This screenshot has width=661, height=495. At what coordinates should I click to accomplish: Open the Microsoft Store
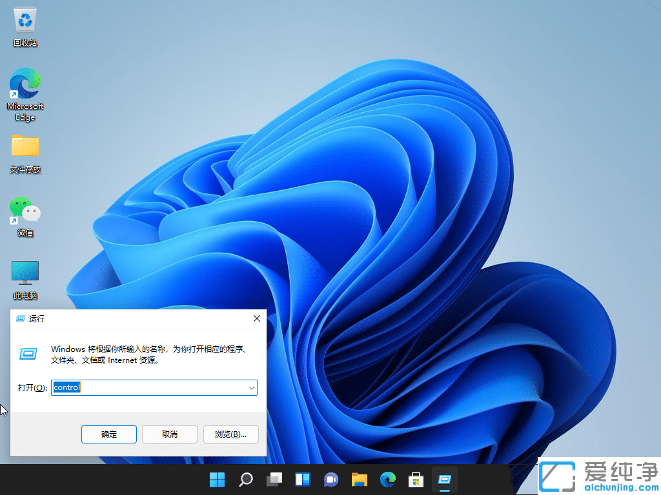pyautogui.click(x=416, y=480)
